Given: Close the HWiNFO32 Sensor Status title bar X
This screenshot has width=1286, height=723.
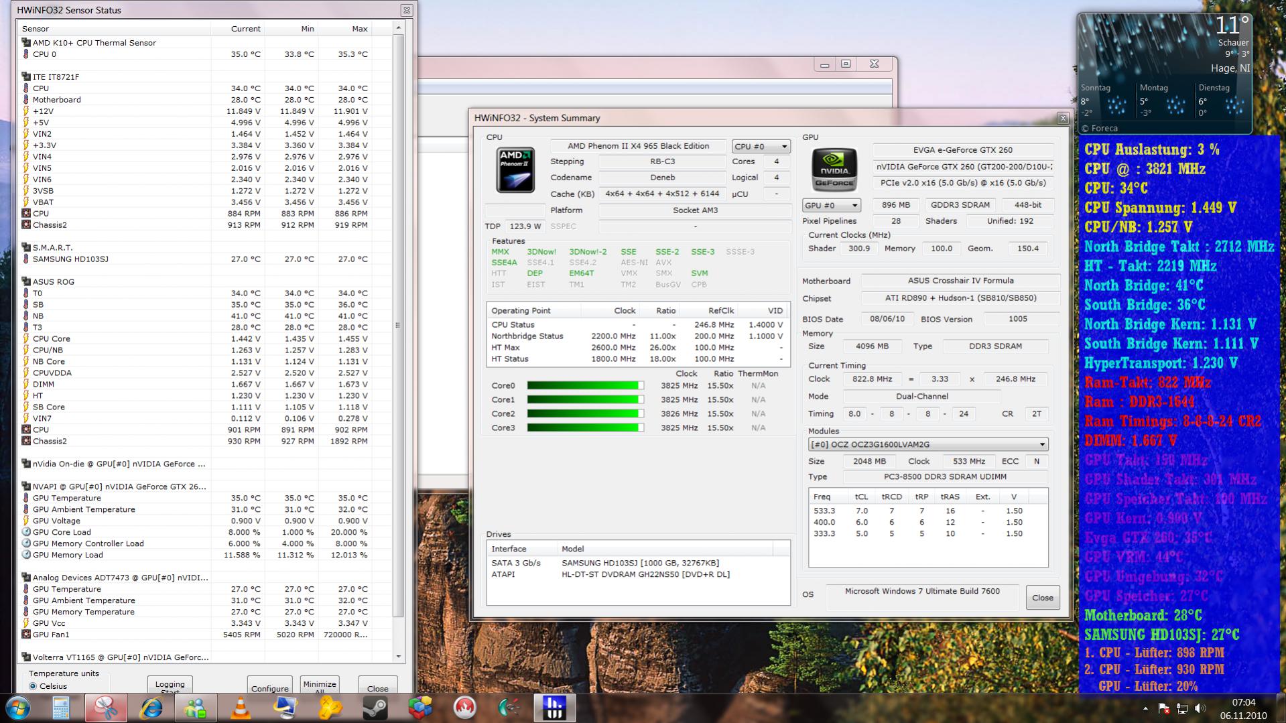Looking at the screenshot, I should click(406, 10).
